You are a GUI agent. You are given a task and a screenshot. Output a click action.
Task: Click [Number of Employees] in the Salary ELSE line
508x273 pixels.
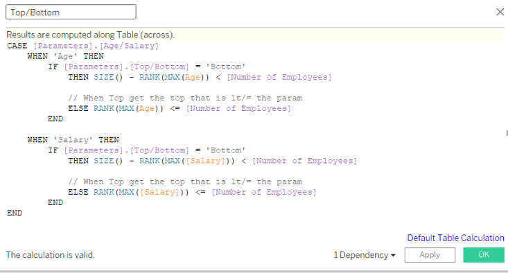(264, 192)
